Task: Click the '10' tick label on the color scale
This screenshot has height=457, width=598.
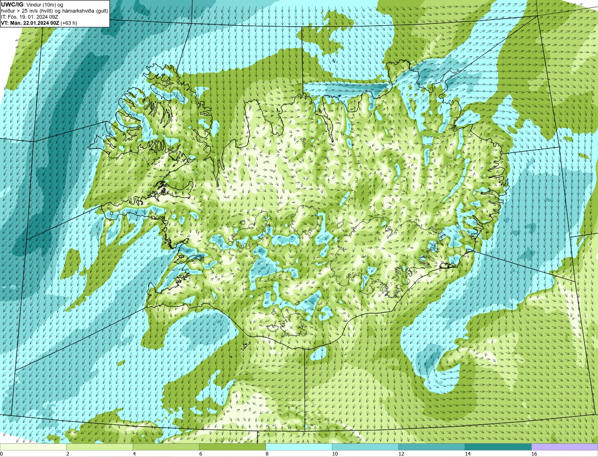Action: [x=335, y=454]
